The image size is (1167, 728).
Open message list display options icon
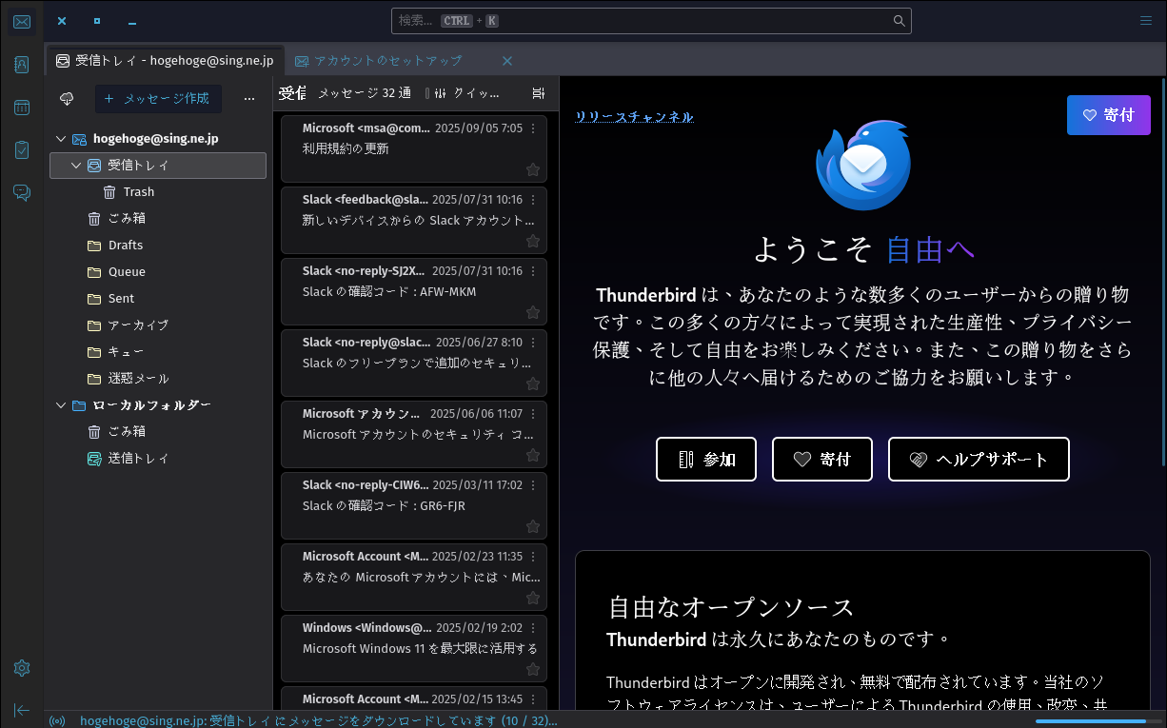point(538,93)
